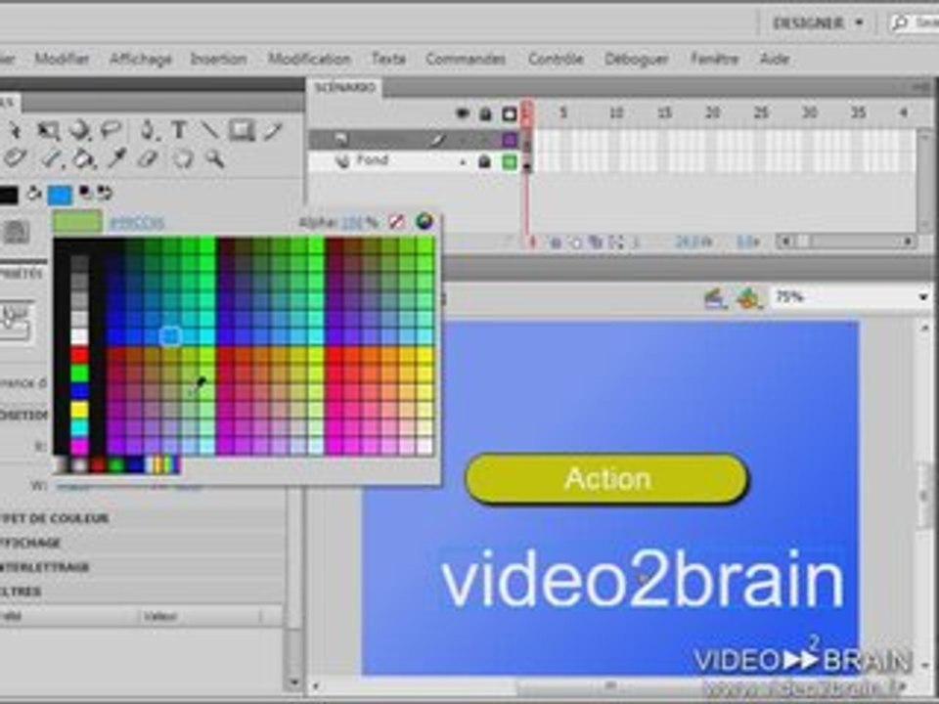This screenshot has height=704, width=939.
Task: Select the Pencil tool
Action: pos(273,130)
